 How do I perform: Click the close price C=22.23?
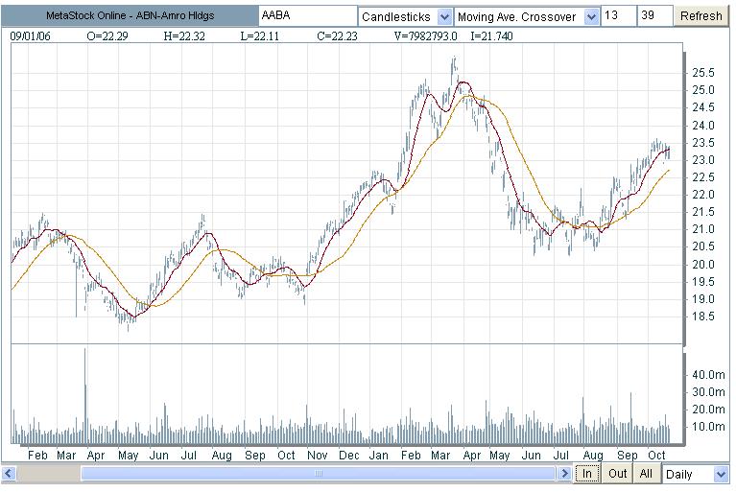point(338,36)
